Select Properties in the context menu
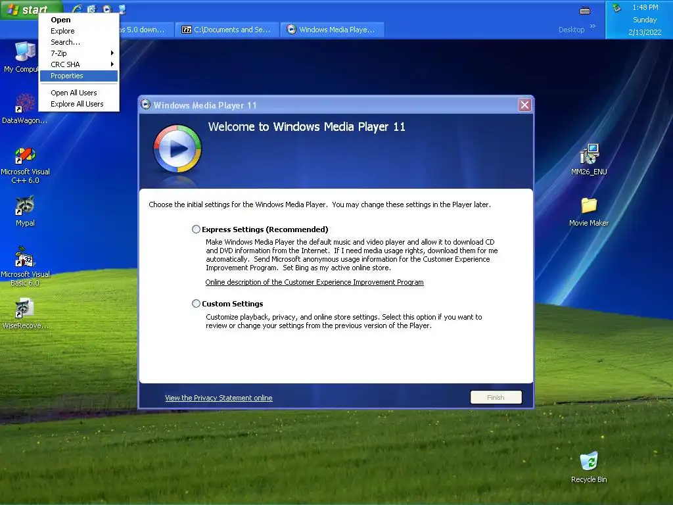Viewport: 673px width, 505px height. (x=79, y=76)
